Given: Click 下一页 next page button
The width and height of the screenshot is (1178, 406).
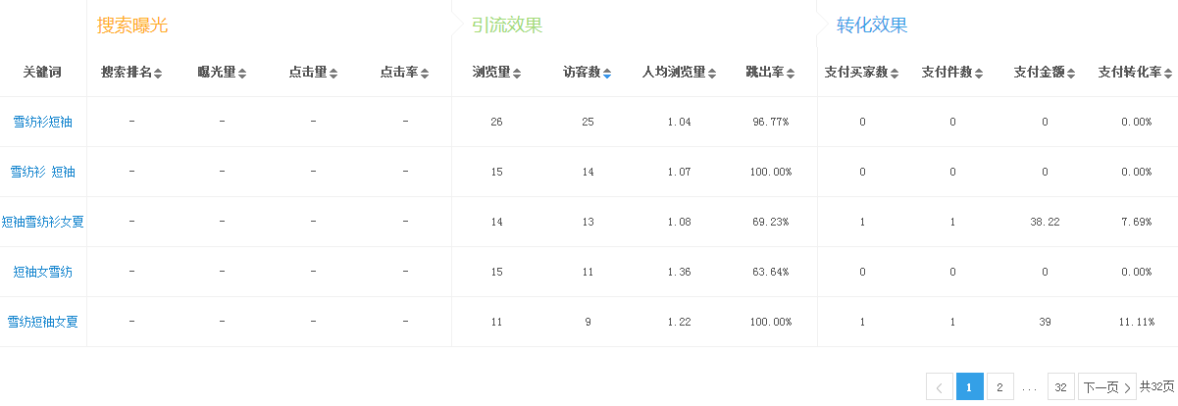Looking at the screenshot, I should tap(1107, 387).
